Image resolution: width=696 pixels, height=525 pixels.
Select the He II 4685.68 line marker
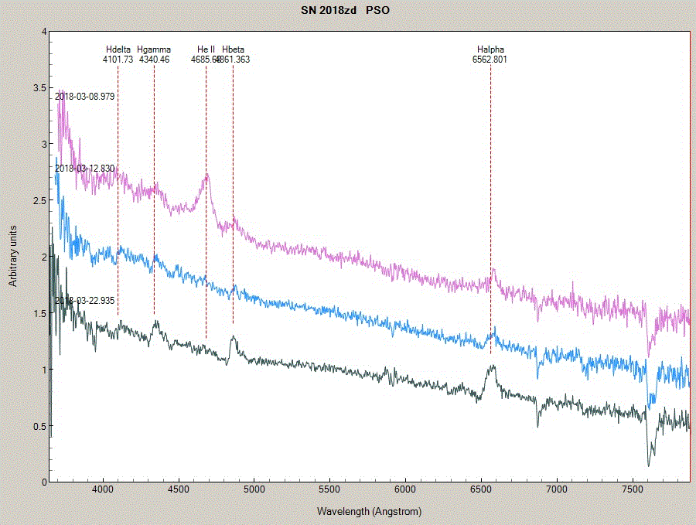[x=205, y=54]
